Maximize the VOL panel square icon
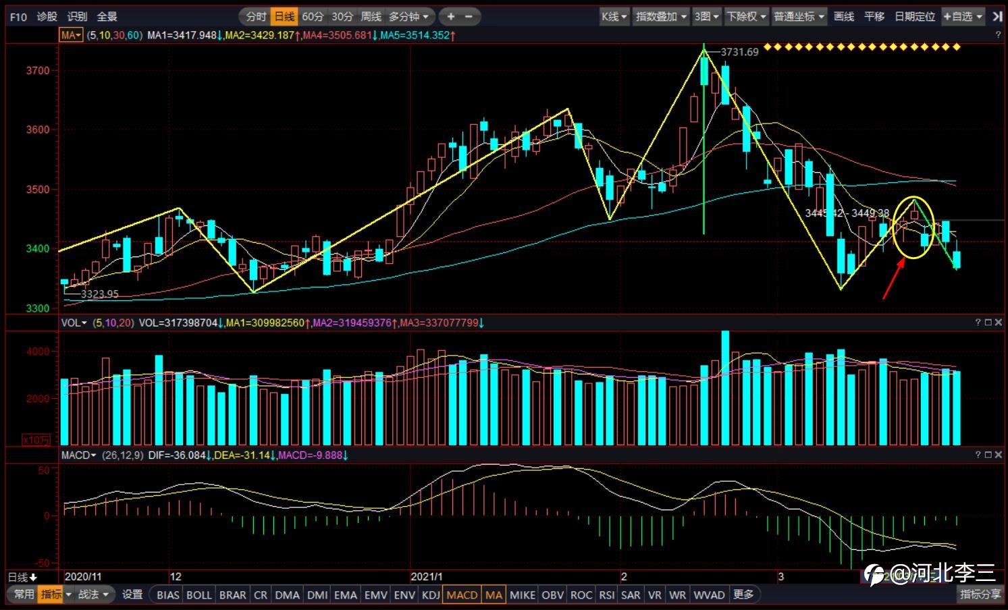1008x610 pixels. click(988, 323)
